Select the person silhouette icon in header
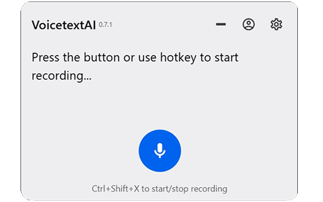The height and width of the screenshot is (202, 323). click(x=248, y=24)
